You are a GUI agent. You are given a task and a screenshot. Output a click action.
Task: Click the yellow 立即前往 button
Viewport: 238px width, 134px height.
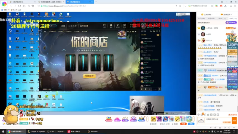tap(90, 76)
